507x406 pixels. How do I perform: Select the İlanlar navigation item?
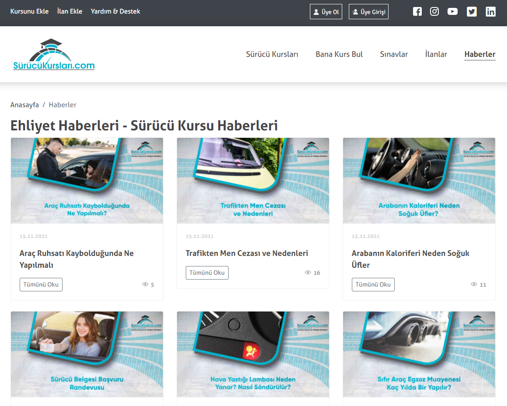436,54
